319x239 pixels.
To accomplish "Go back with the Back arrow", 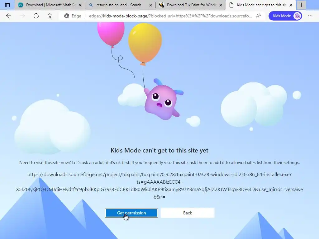I will (8, 16).
